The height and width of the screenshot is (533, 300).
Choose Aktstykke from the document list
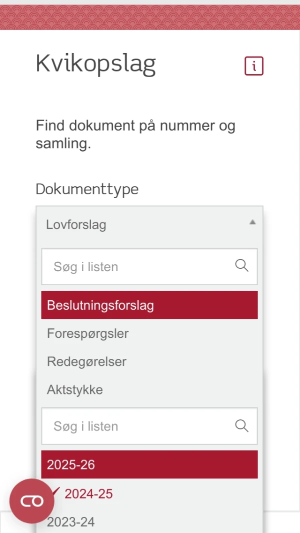[74, 389]
